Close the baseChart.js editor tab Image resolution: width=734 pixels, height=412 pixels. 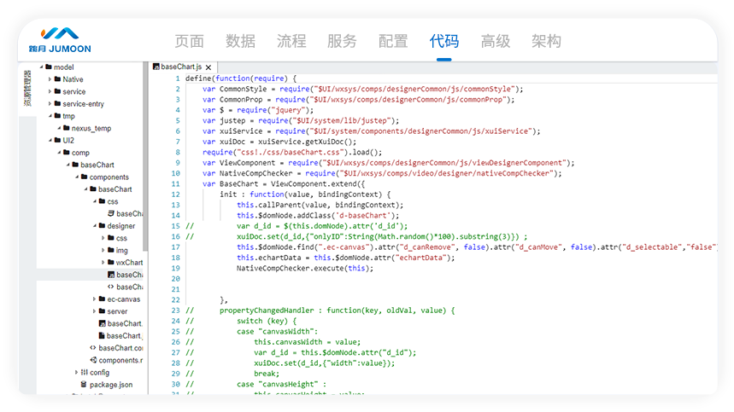coord(208,67)
